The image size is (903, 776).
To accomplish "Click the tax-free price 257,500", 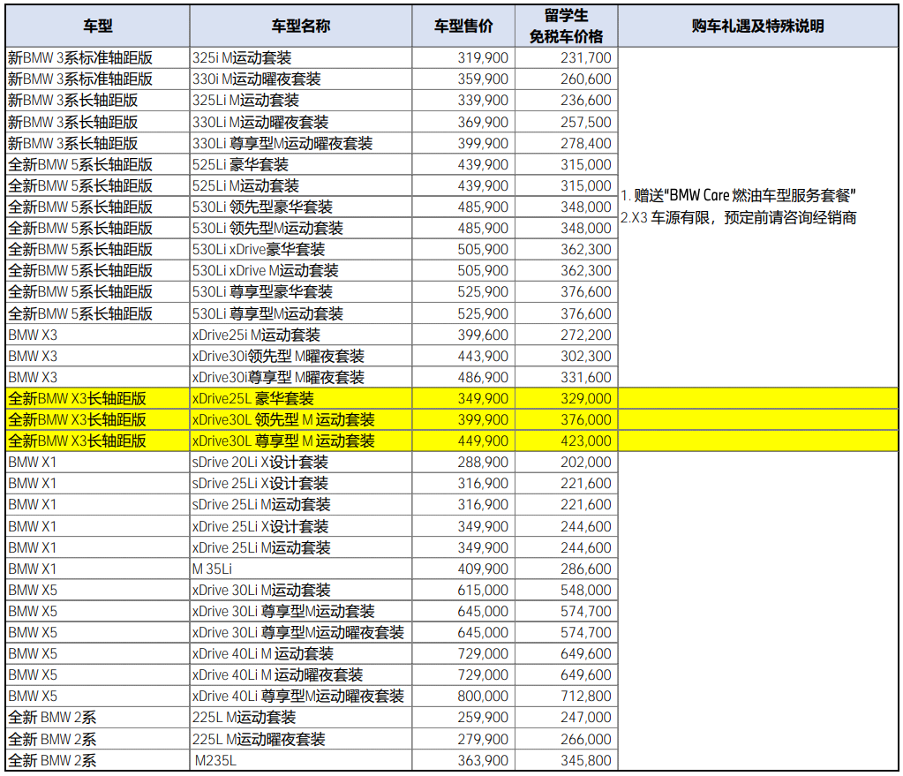I will click(x=586, y=122).
